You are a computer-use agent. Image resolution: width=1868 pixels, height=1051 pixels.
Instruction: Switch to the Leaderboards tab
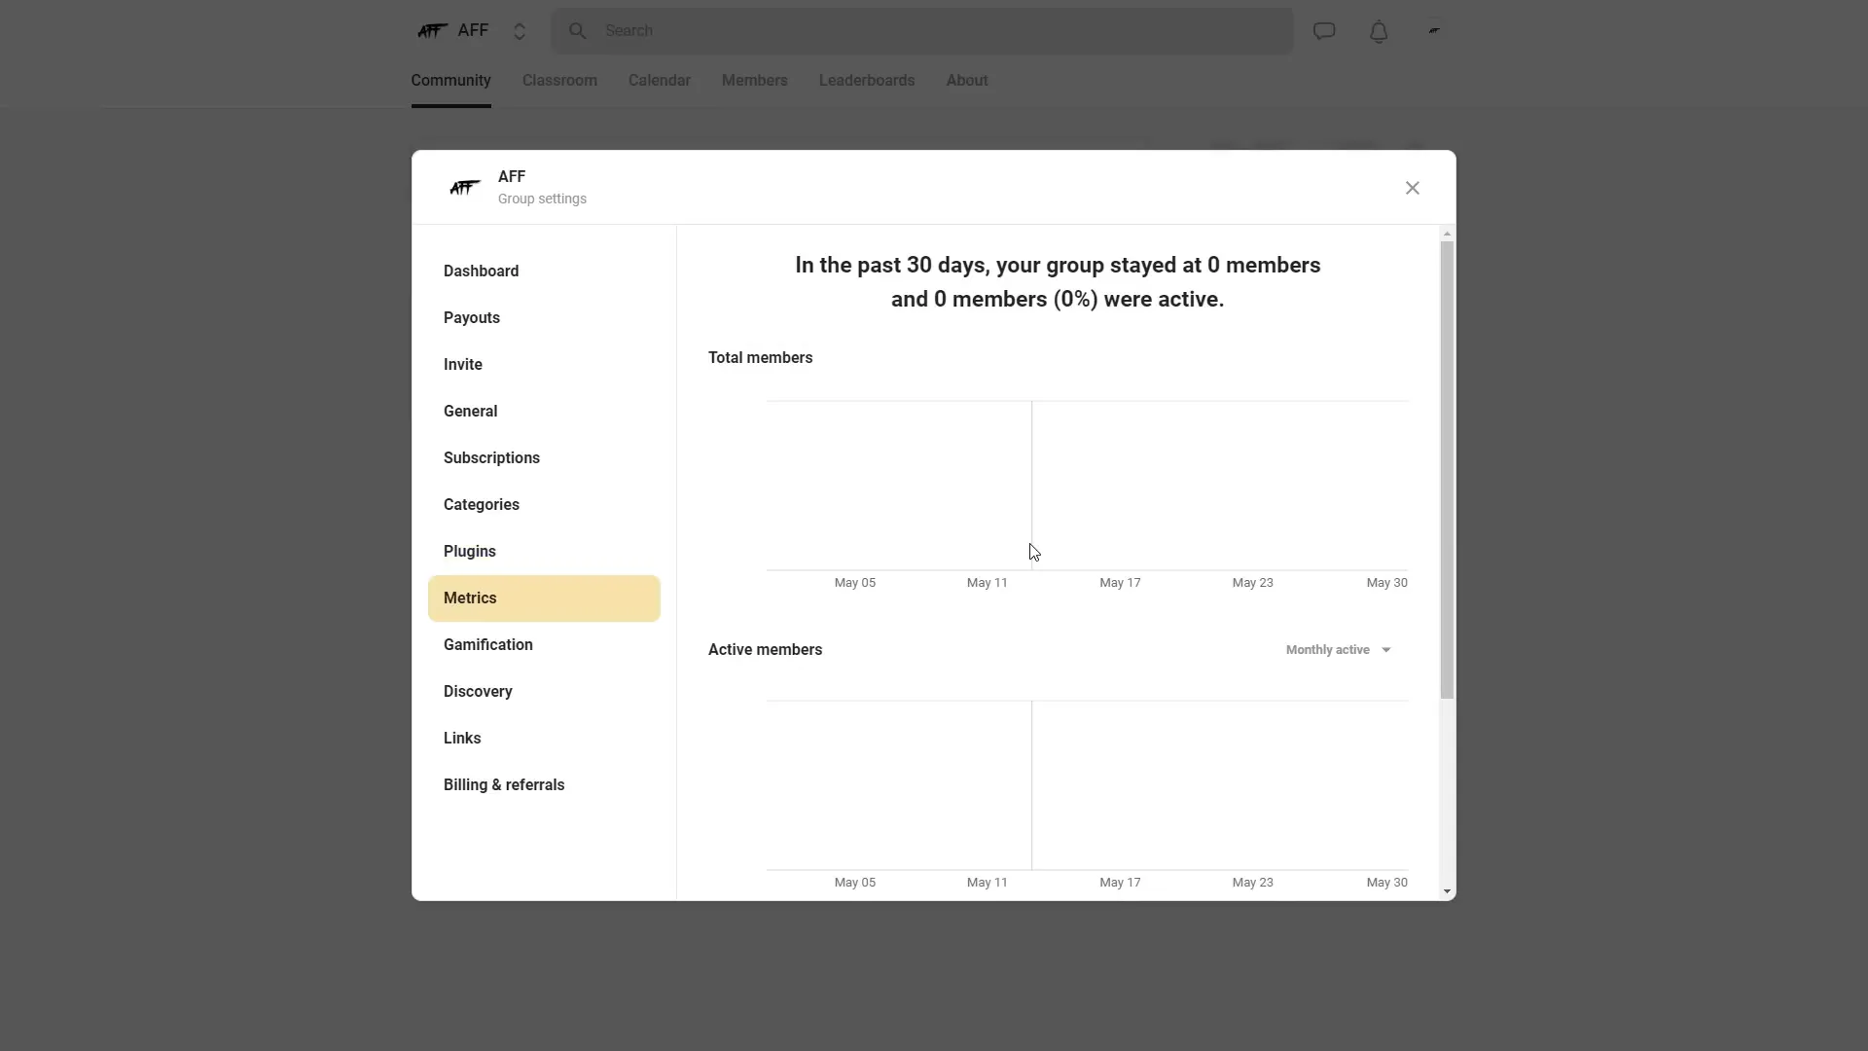coord(867,81)
